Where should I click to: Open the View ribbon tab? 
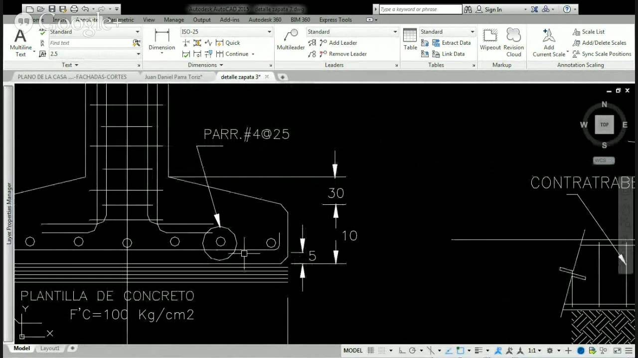(149, 20)
